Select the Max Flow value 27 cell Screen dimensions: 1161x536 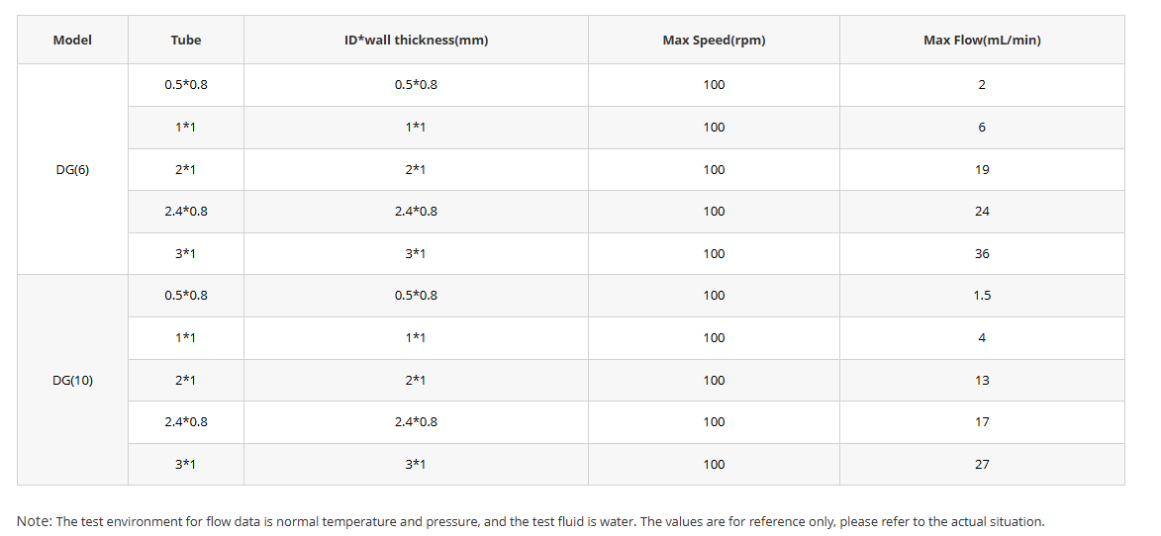click(x=982, y=465)
